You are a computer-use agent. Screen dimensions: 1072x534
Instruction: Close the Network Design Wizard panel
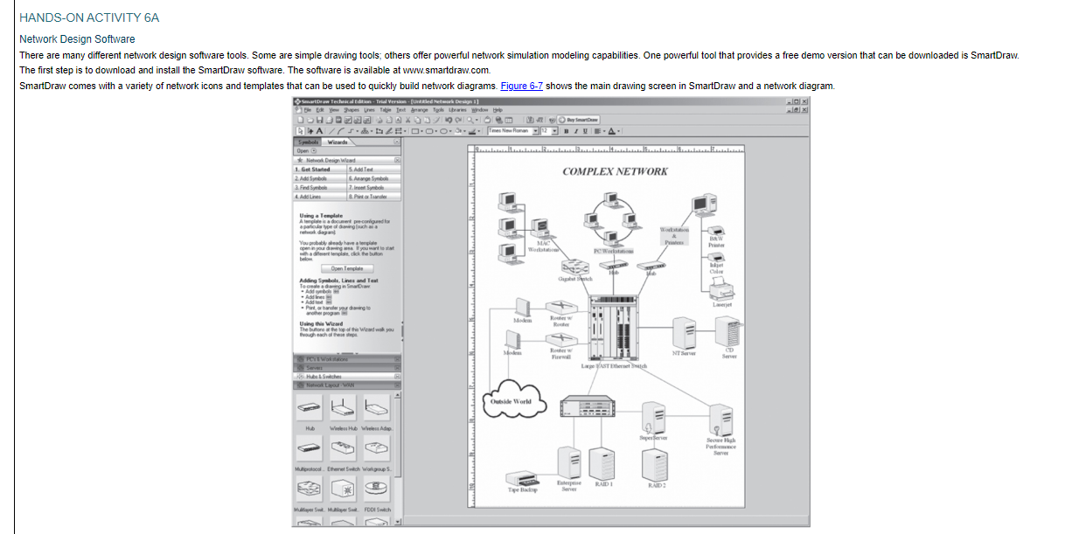click(397, 160)
